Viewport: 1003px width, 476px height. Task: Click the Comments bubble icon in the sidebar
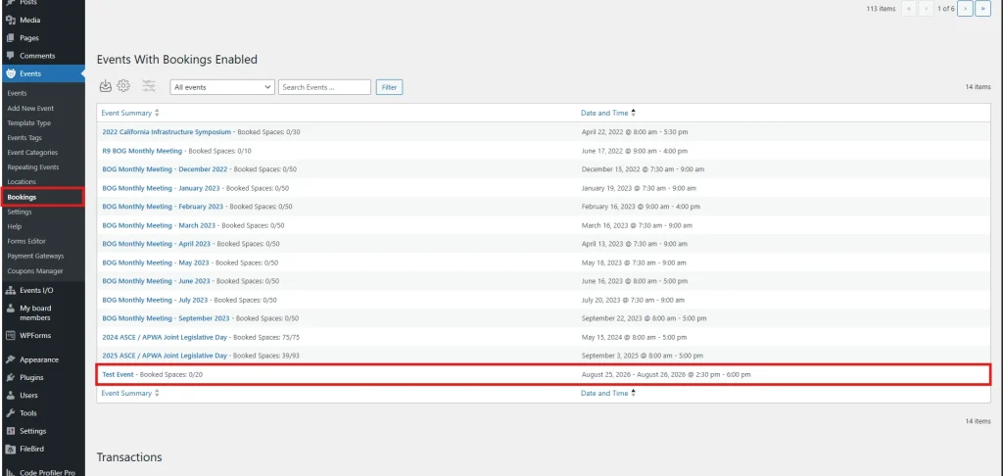(10, 56)
